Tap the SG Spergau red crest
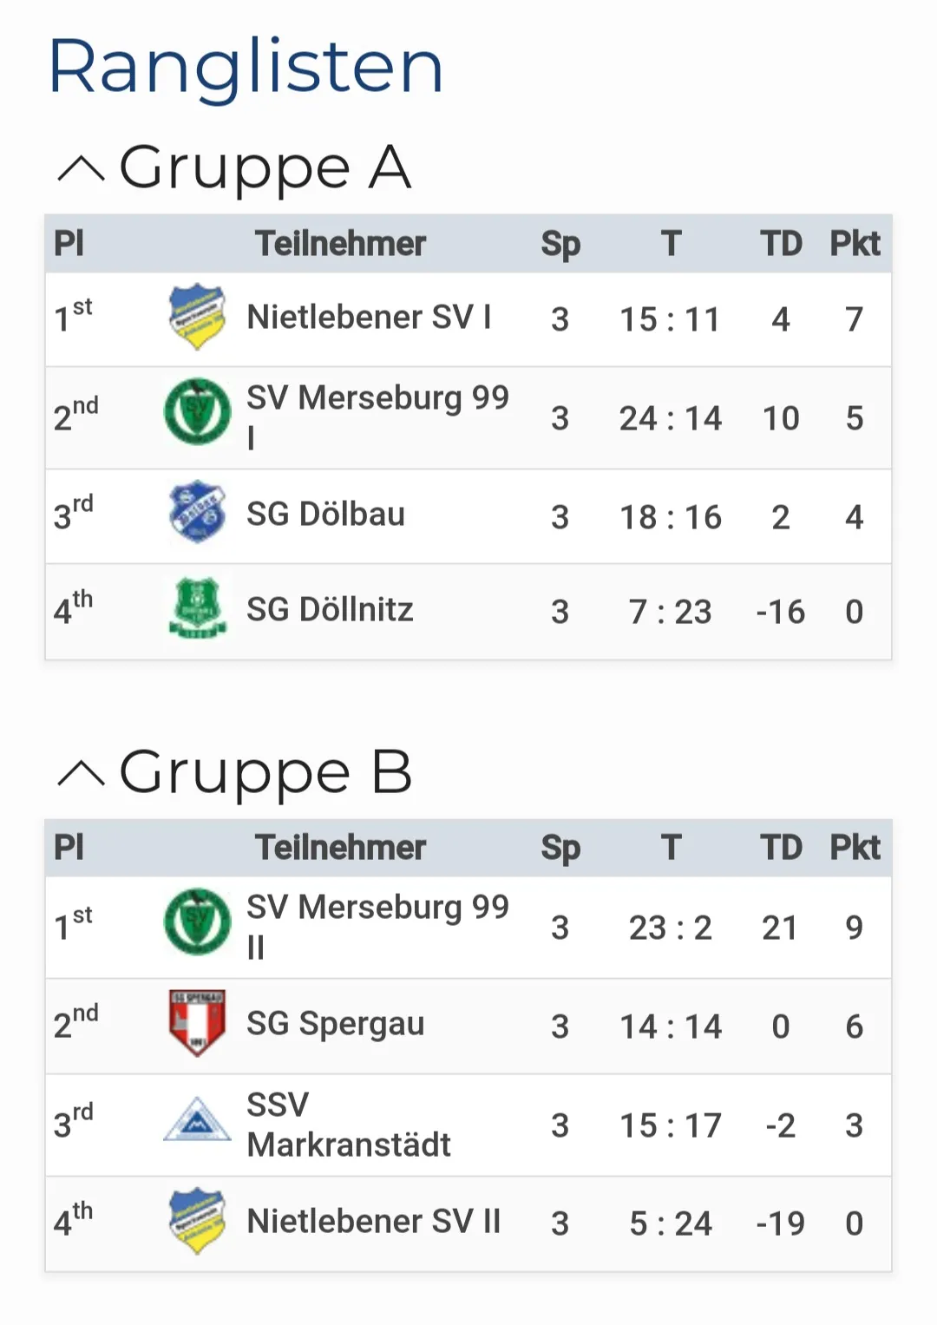The width and height of the screenshot is (937, 1325). (x=198, y=1022)
